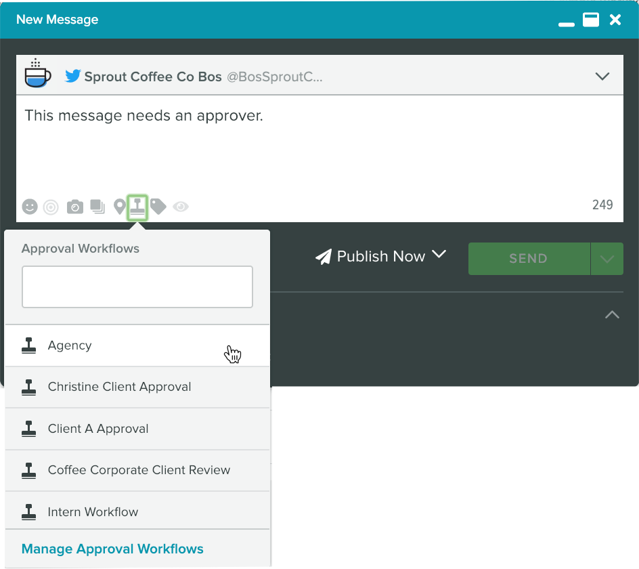
Task: Click the New Message title text
Action: pyautogui.click(x=57, y=20)
